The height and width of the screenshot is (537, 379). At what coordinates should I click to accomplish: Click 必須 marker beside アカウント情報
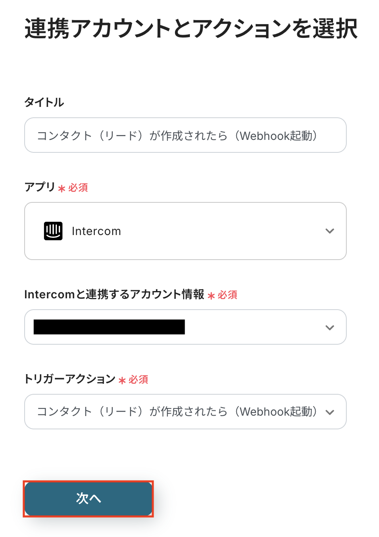pos(228,295)
